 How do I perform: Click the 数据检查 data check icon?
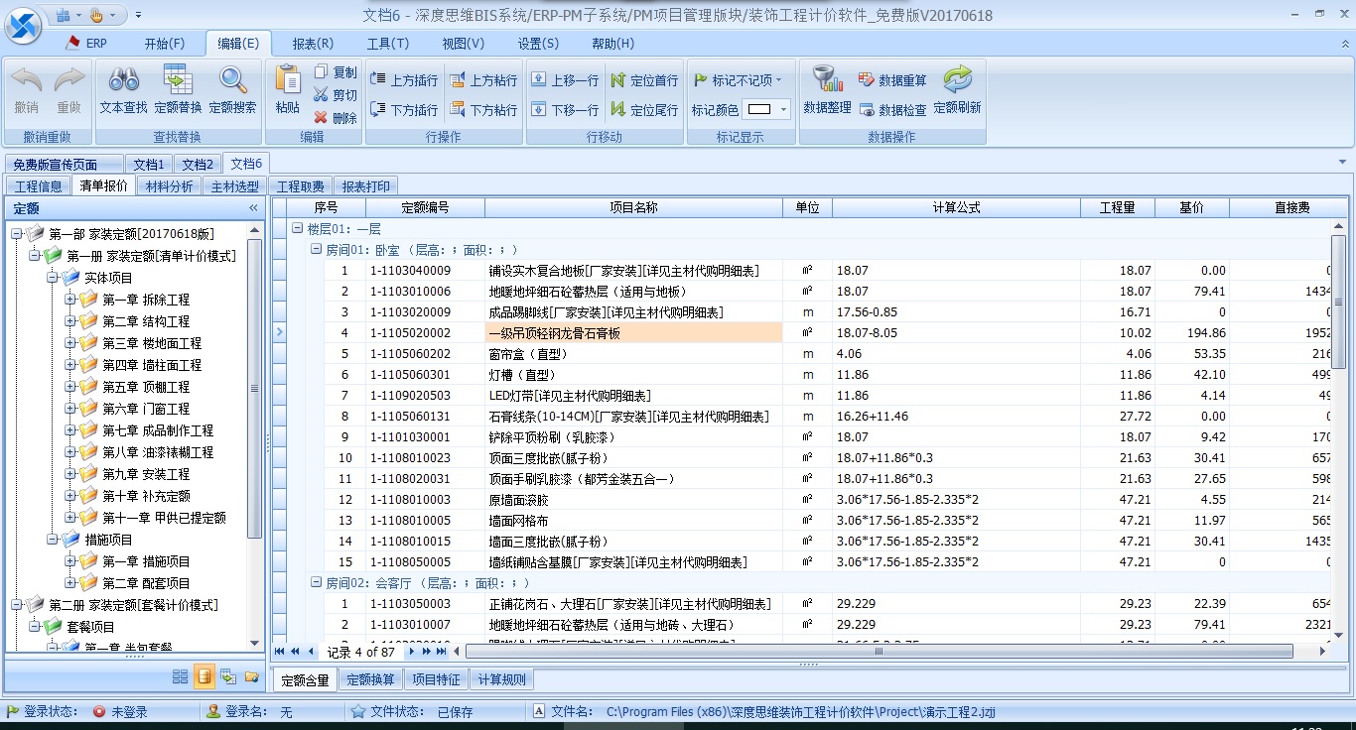(x=892, y=109)
